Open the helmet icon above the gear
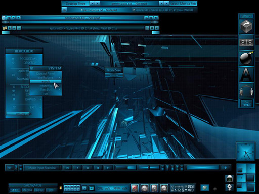This screenshot has height=194, width=259. coord(230,179)
